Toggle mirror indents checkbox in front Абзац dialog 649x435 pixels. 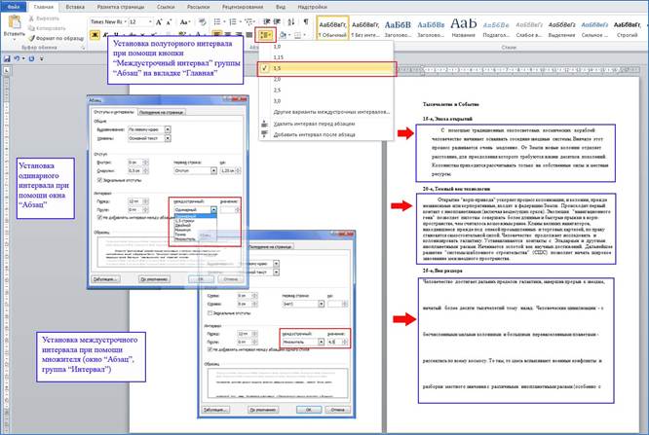(99, 180)
